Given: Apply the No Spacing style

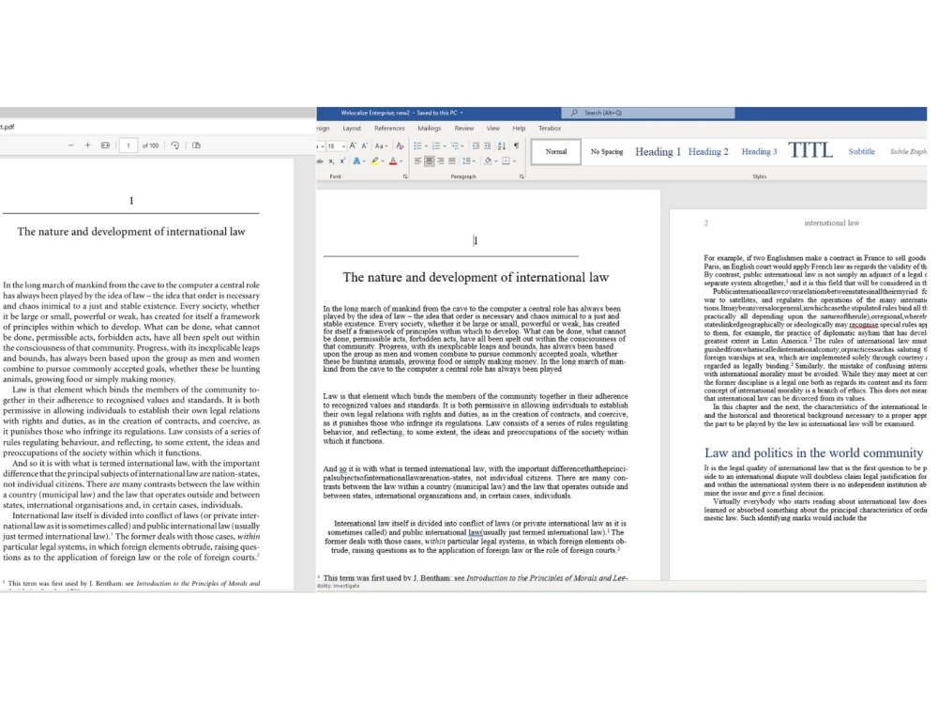Looking at the screenshot, I should pyautogui.click(x=607, y=151).
